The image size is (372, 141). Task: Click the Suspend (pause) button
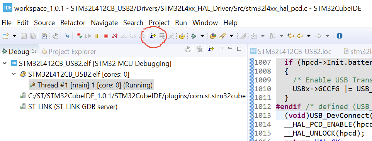tap(97, 36)
